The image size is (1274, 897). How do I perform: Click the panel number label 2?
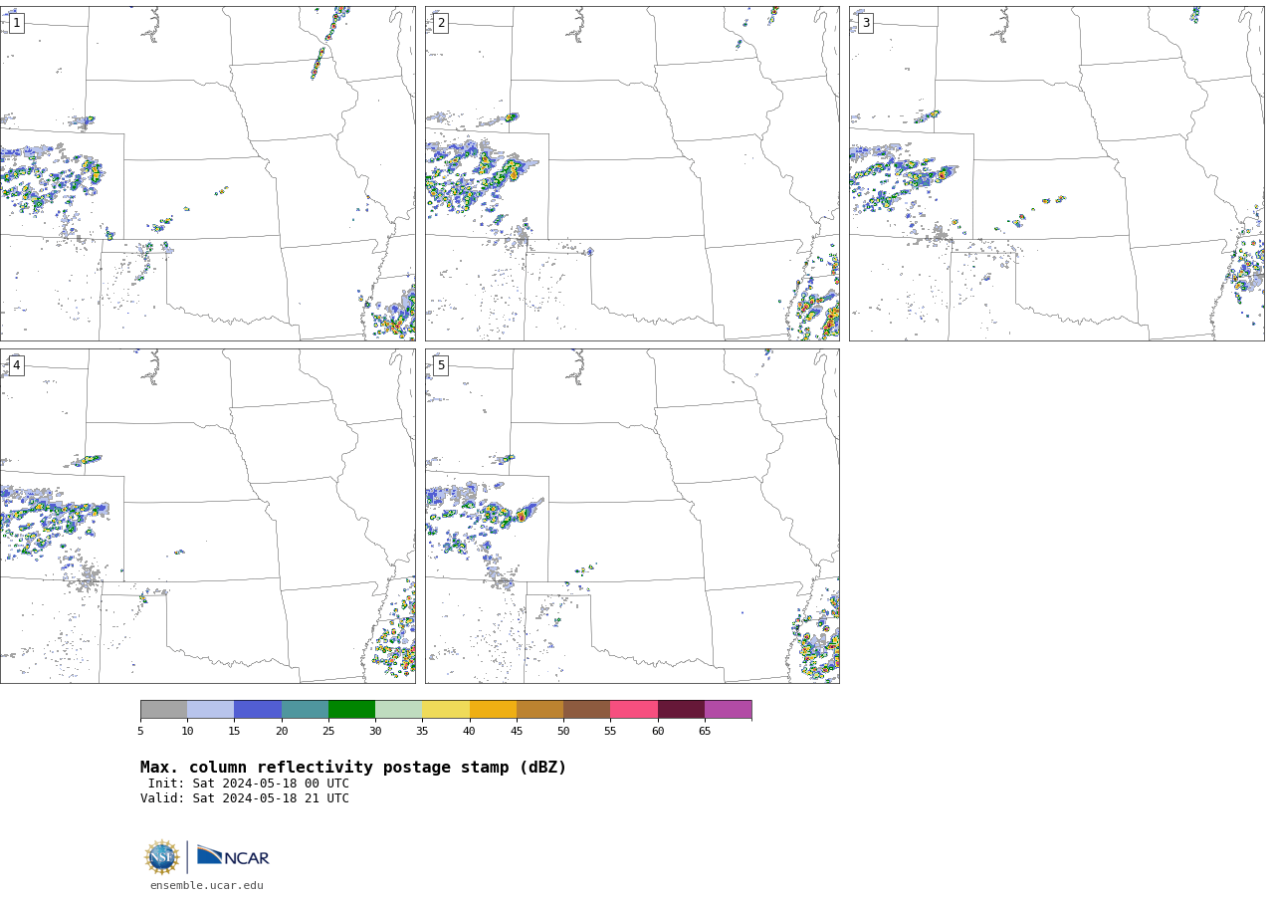click(441, 23)
